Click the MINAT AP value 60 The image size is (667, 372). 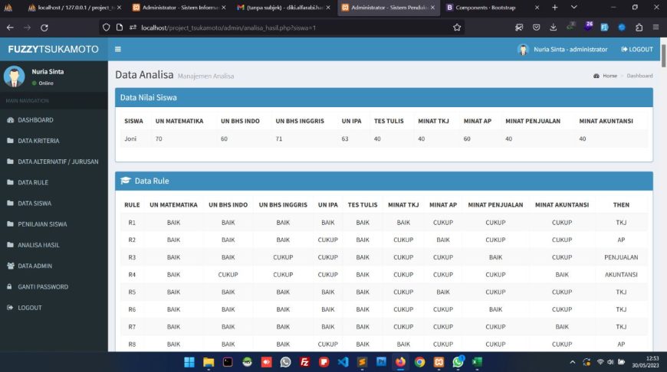click(x=467, y=139)
